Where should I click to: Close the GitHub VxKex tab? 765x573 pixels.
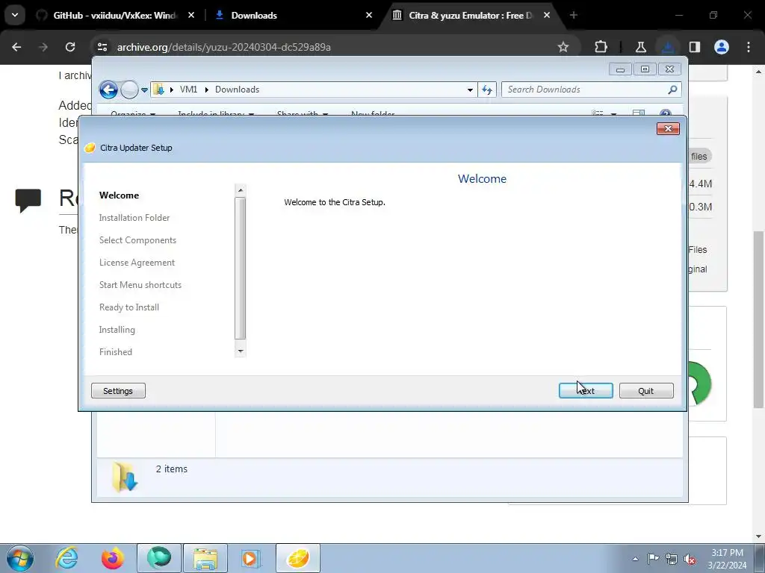191,16
